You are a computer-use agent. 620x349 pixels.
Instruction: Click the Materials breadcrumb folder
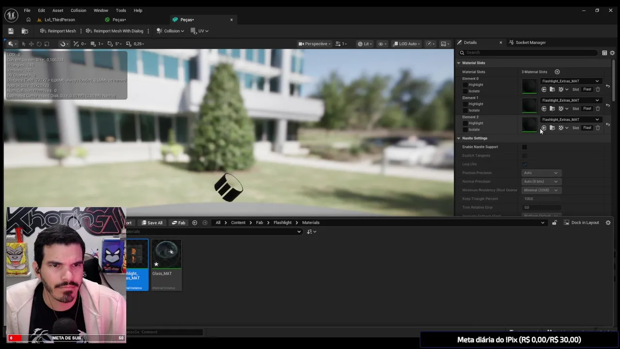(x=310, y=223)
